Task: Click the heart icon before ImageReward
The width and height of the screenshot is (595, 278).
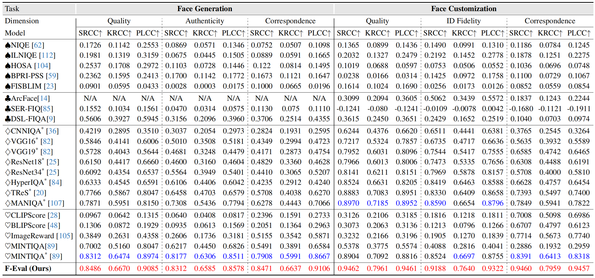Action: [8, 236]
